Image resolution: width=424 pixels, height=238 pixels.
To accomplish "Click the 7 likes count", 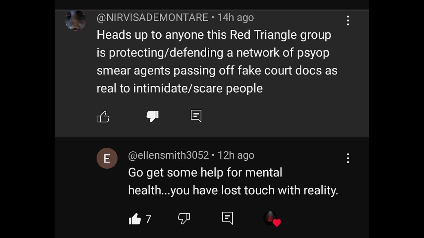I will pos(148,219).
